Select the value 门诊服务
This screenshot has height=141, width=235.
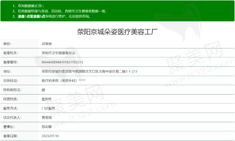[48, 109]
